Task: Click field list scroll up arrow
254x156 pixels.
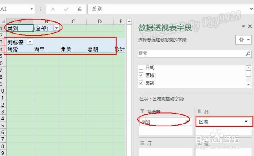Action: 248,68
